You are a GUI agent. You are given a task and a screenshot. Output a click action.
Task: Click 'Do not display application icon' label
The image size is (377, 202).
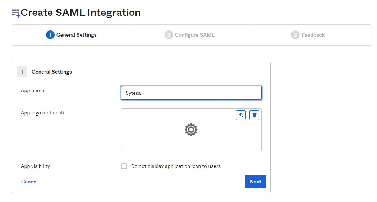tap(176, 166)
